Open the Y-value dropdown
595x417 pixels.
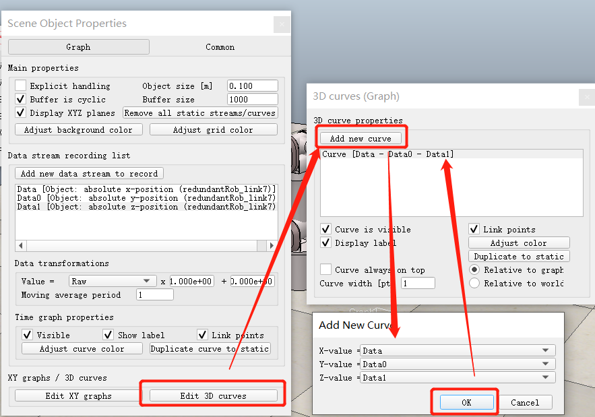(458, 364)
